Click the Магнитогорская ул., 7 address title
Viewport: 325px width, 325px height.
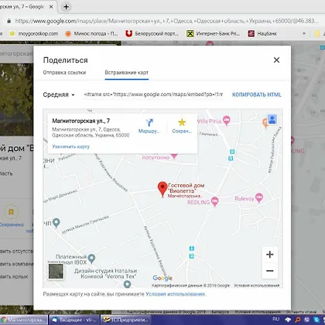point(81,121)
